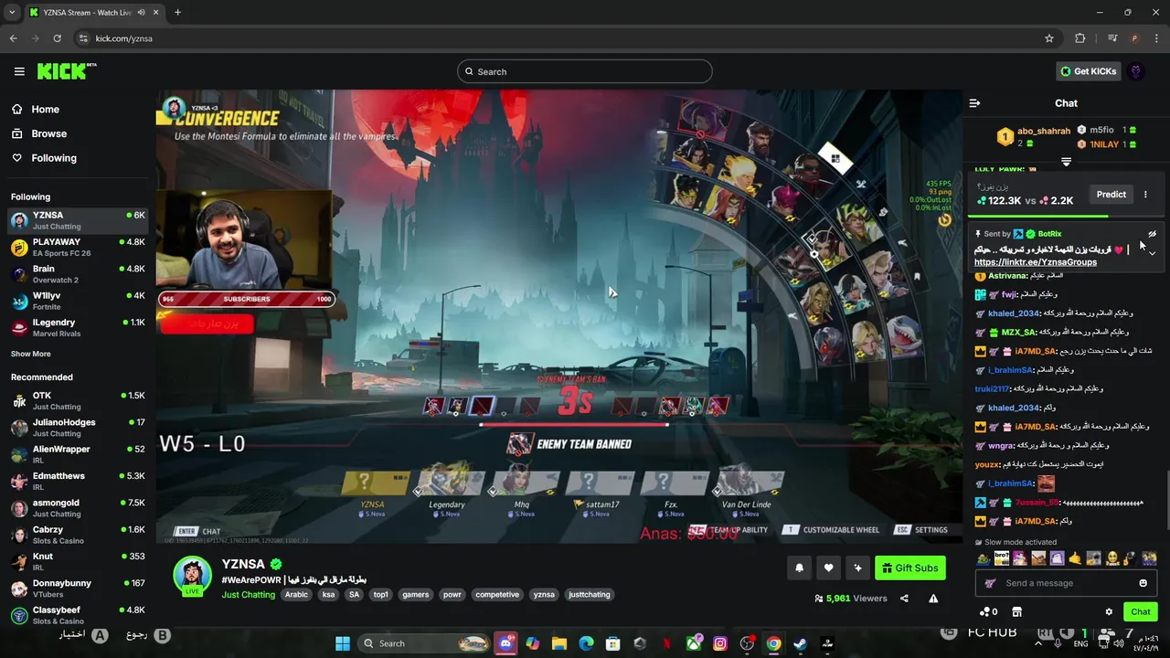Image resolution: width=1170 pixels, height=658 pixels.
Task: Open the emoji picker in chat
Action: (1143, 583)
